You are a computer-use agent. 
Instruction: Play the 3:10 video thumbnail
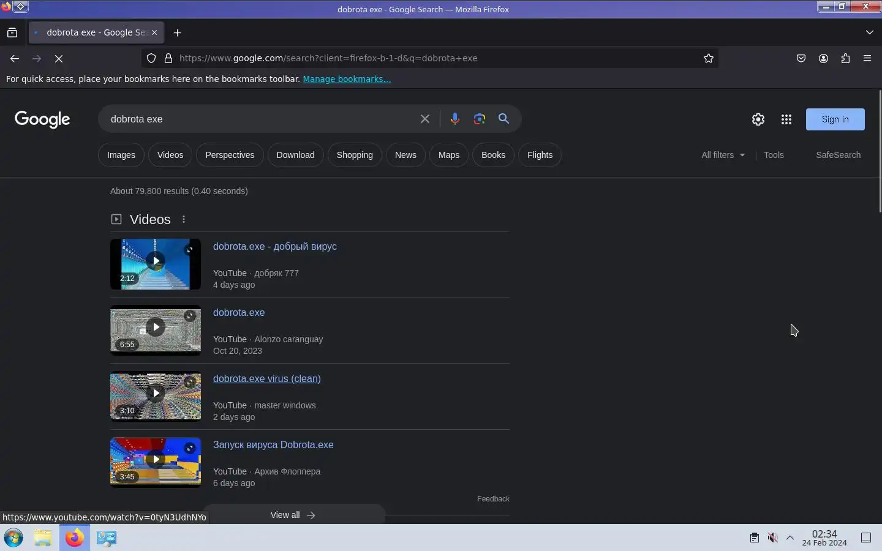click(156, 396)
